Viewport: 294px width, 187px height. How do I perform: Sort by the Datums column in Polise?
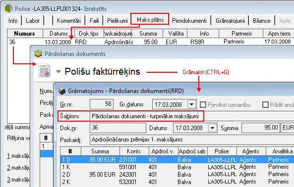click(59, 34)
